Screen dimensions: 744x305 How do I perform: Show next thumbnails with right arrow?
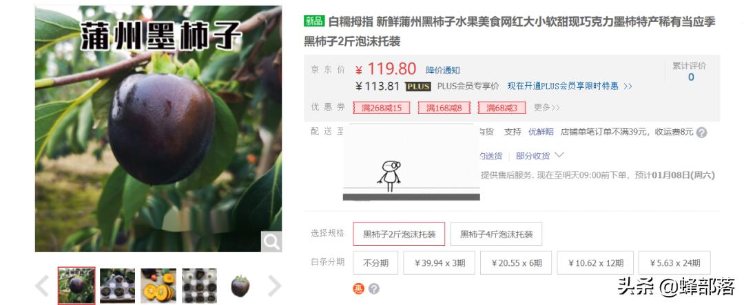(x=274, y=286)
